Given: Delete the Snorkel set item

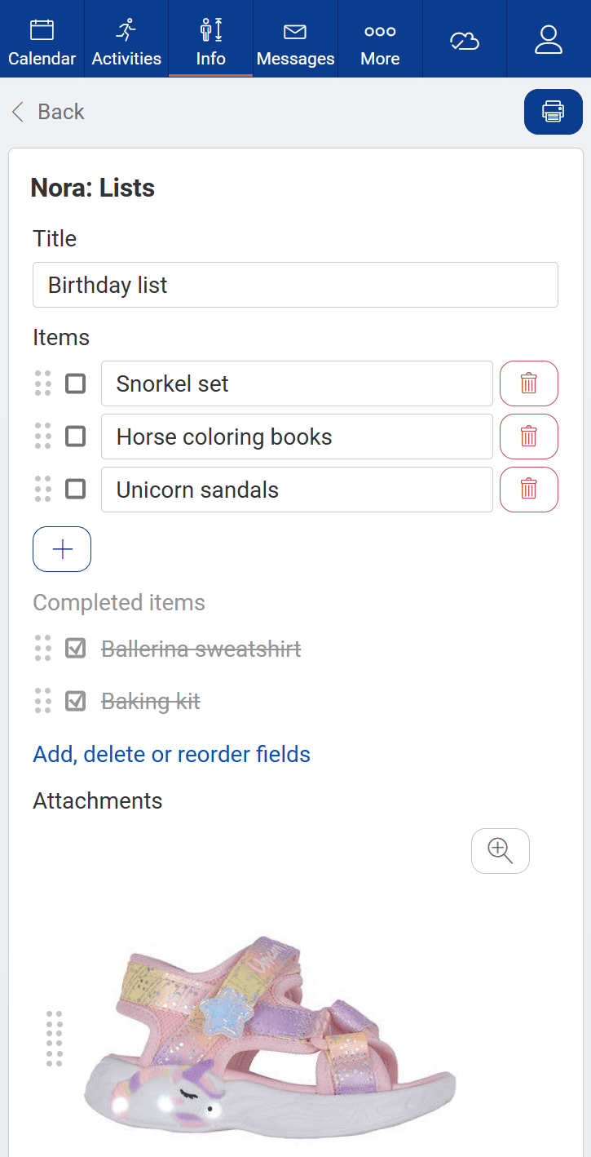Looking at the screenshot, I should (x=528, y=383).
